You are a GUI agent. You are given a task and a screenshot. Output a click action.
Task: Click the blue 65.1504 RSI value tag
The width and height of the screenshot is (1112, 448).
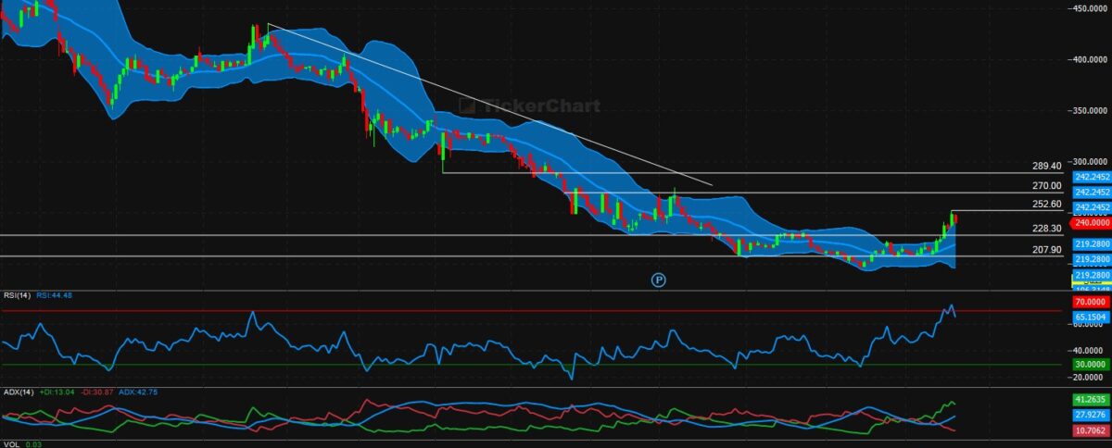pos(1091,317)
